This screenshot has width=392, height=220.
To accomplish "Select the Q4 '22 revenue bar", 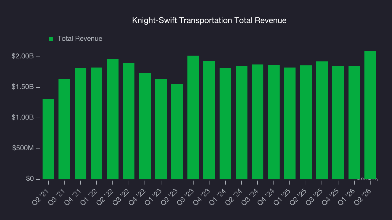I will click(145, 126).
